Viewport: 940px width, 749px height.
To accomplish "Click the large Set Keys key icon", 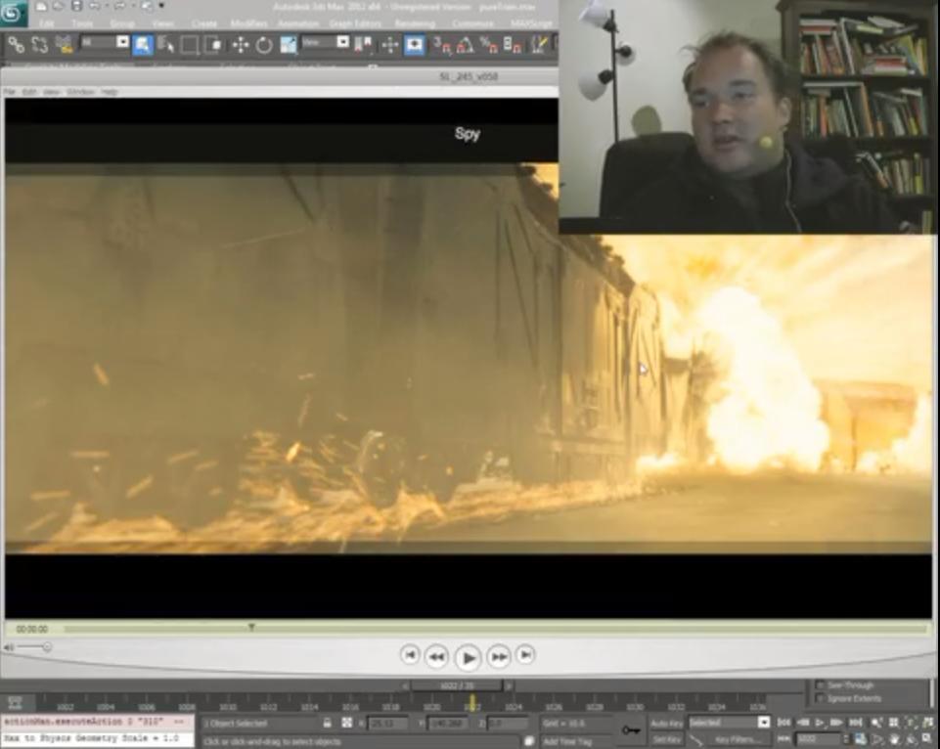I will (630, 729).
